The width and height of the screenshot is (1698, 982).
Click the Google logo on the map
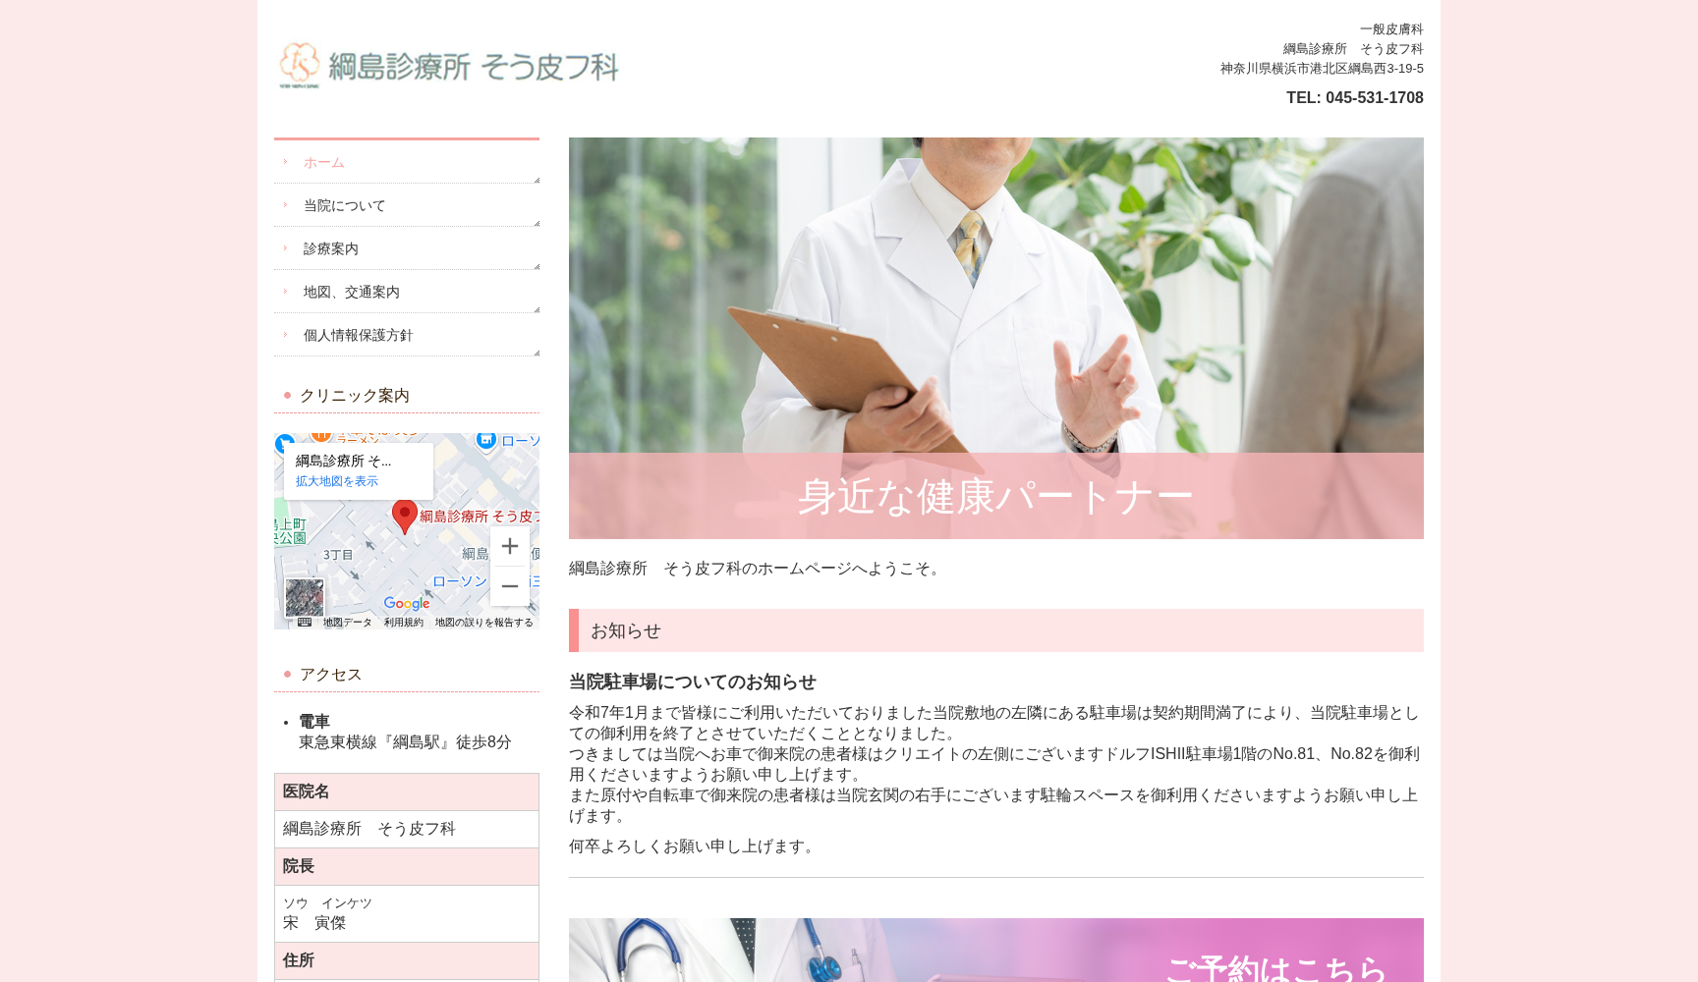(407, 605)
